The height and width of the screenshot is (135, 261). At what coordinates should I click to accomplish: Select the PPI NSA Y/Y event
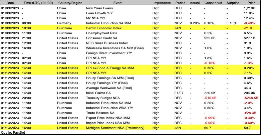click(x=96, y=63)
